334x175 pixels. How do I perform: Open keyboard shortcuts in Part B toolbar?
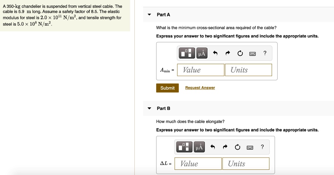[250, 148]
